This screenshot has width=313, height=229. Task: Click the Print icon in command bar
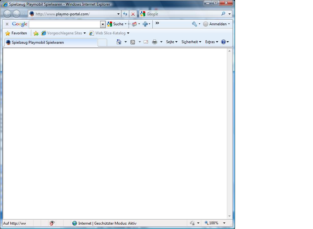[155, 42]
